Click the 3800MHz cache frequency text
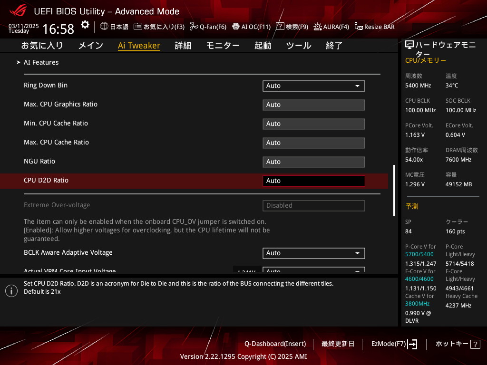 pos(417,304)
